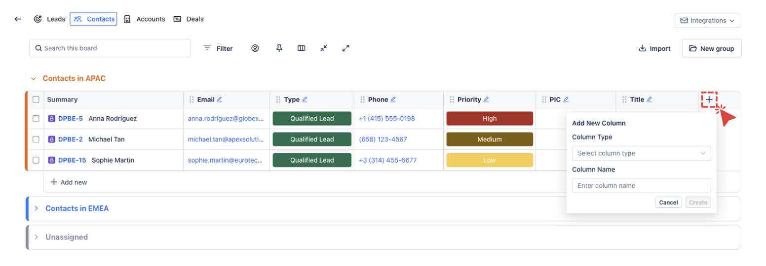The height and width of the screenshot is (266, 766).
Task: Toggle the select-all checkbox in header
Action: pyautogui.click(x=36, y=100)
